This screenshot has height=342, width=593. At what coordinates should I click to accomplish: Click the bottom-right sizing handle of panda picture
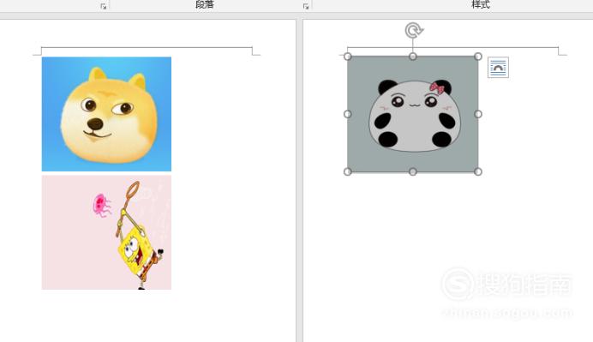click(x=478, y=171)
